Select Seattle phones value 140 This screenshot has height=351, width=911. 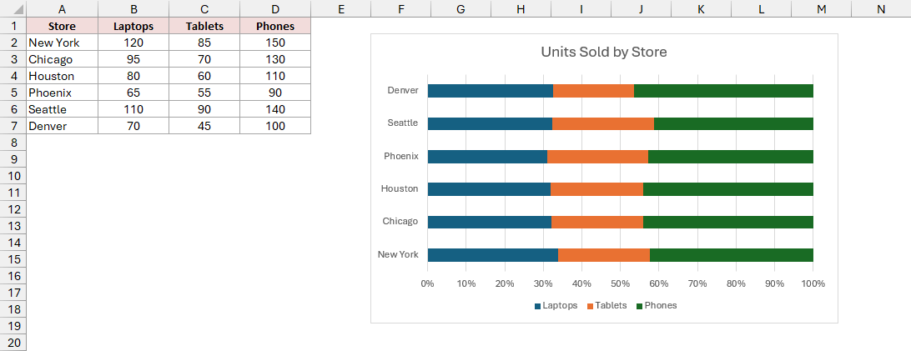(x=275, y=110)
